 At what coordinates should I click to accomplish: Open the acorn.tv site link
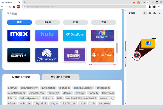click(x=12, y=88)
